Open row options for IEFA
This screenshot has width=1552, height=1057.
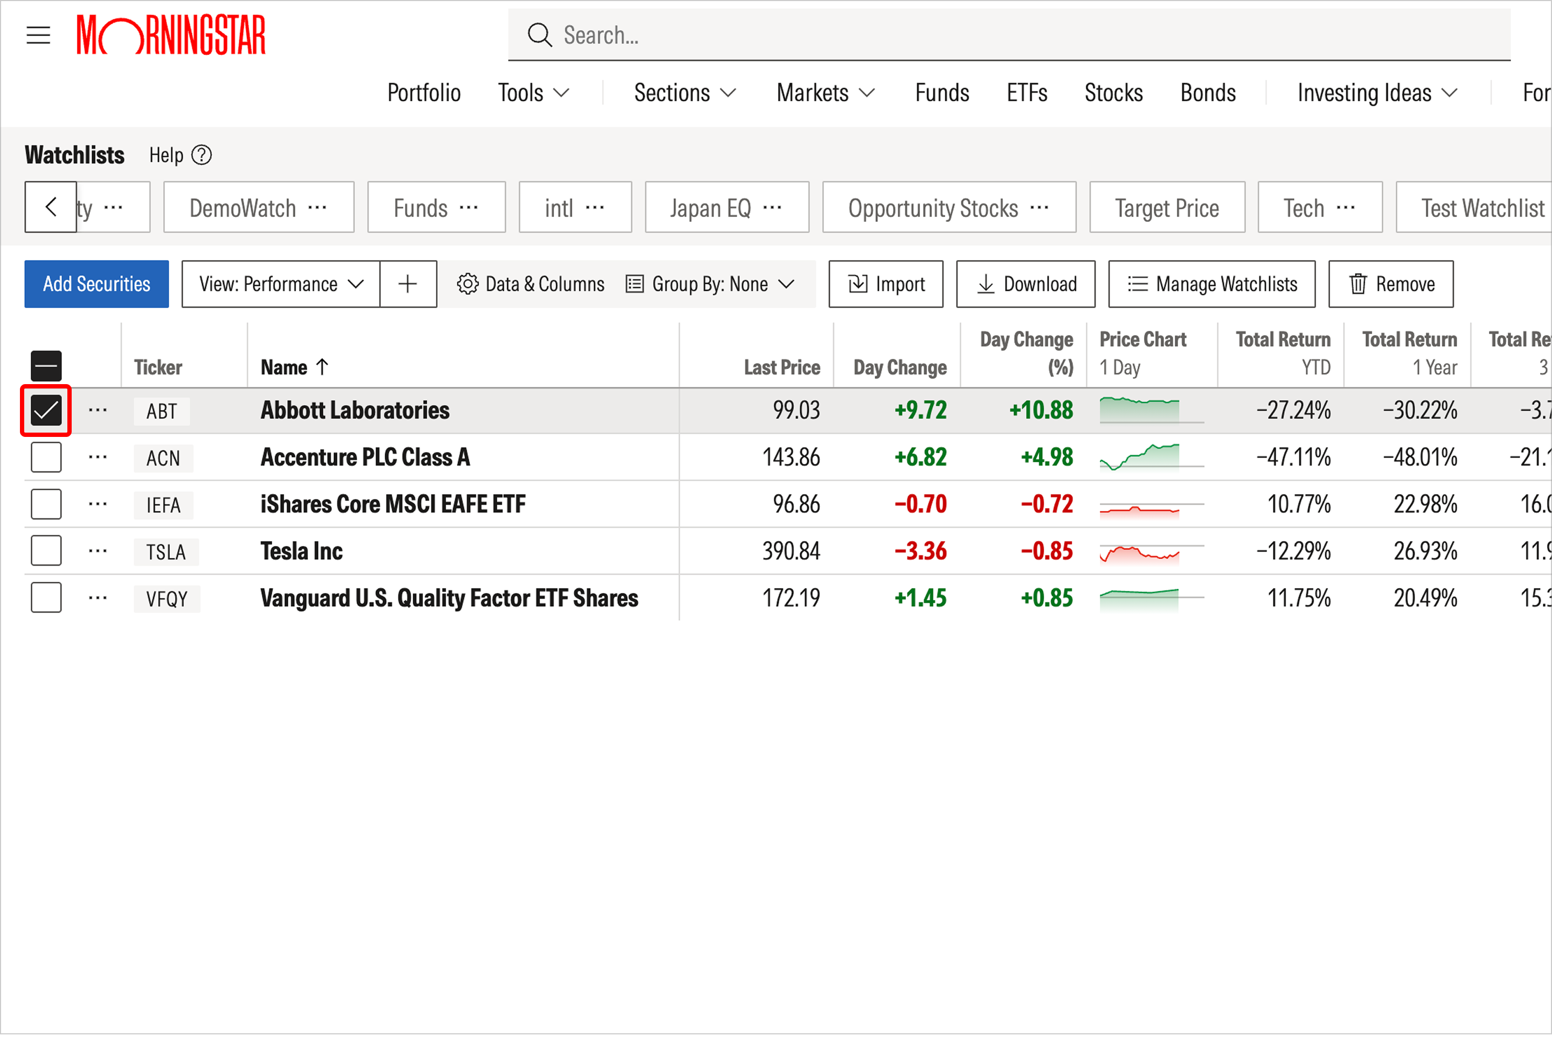click(98, 504)
